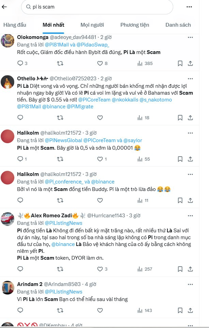Reply to Olokomonga's tweet with 3 replies

tap(20, 63)
